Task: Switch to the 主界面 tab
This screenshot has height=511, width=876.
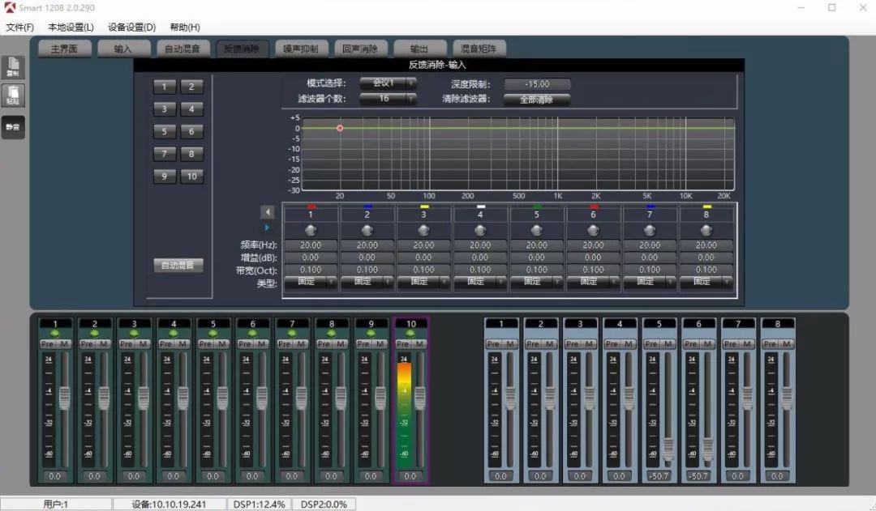Action: point(64,49)
